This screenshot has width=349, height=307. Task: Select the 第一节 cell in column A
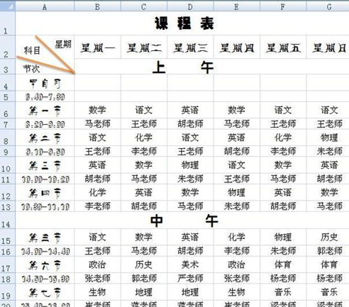(x=45, y=110)
